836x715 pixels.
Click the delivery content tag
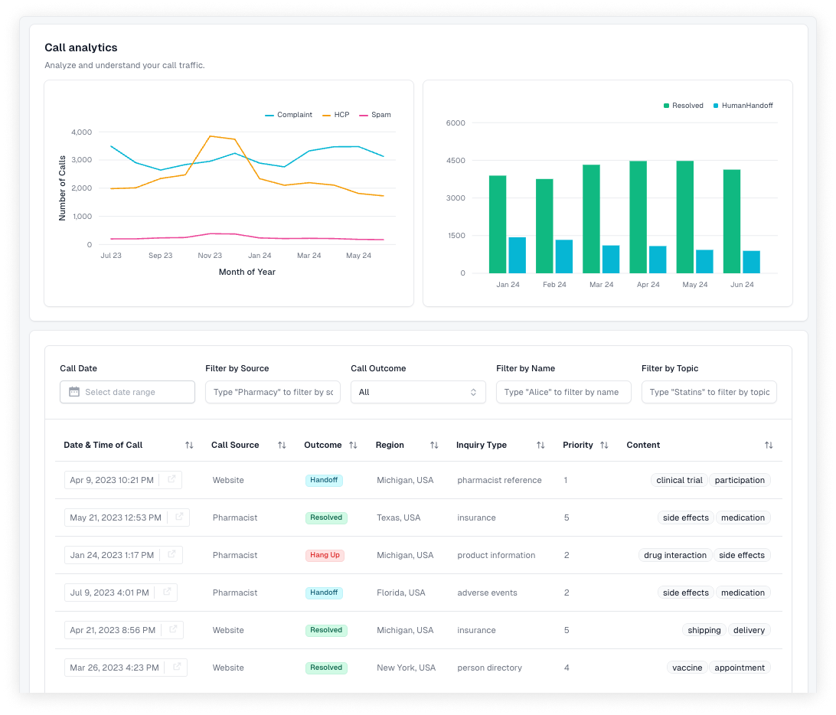(x=749, y=630)
